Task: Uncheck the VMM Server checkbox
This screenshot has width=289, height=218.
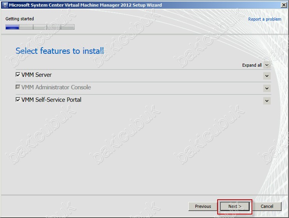Action: (x=18, y=74)
